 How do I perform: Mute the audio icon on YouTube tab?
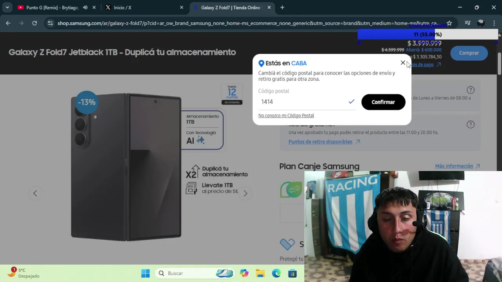tap(85, 7)
